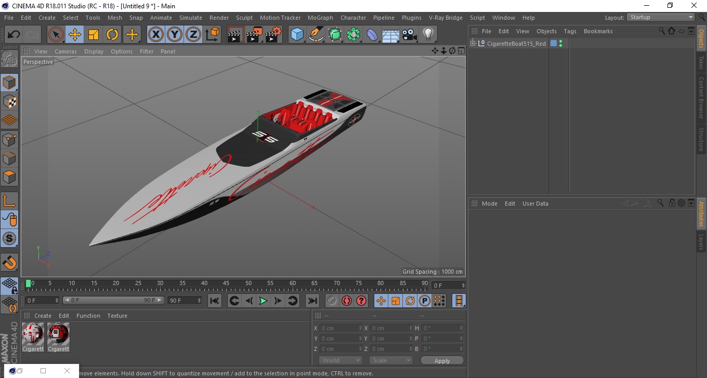Viewport: 707px width, 378px height.
Task: Switch to Texture mode
Action: coord(9,101)
